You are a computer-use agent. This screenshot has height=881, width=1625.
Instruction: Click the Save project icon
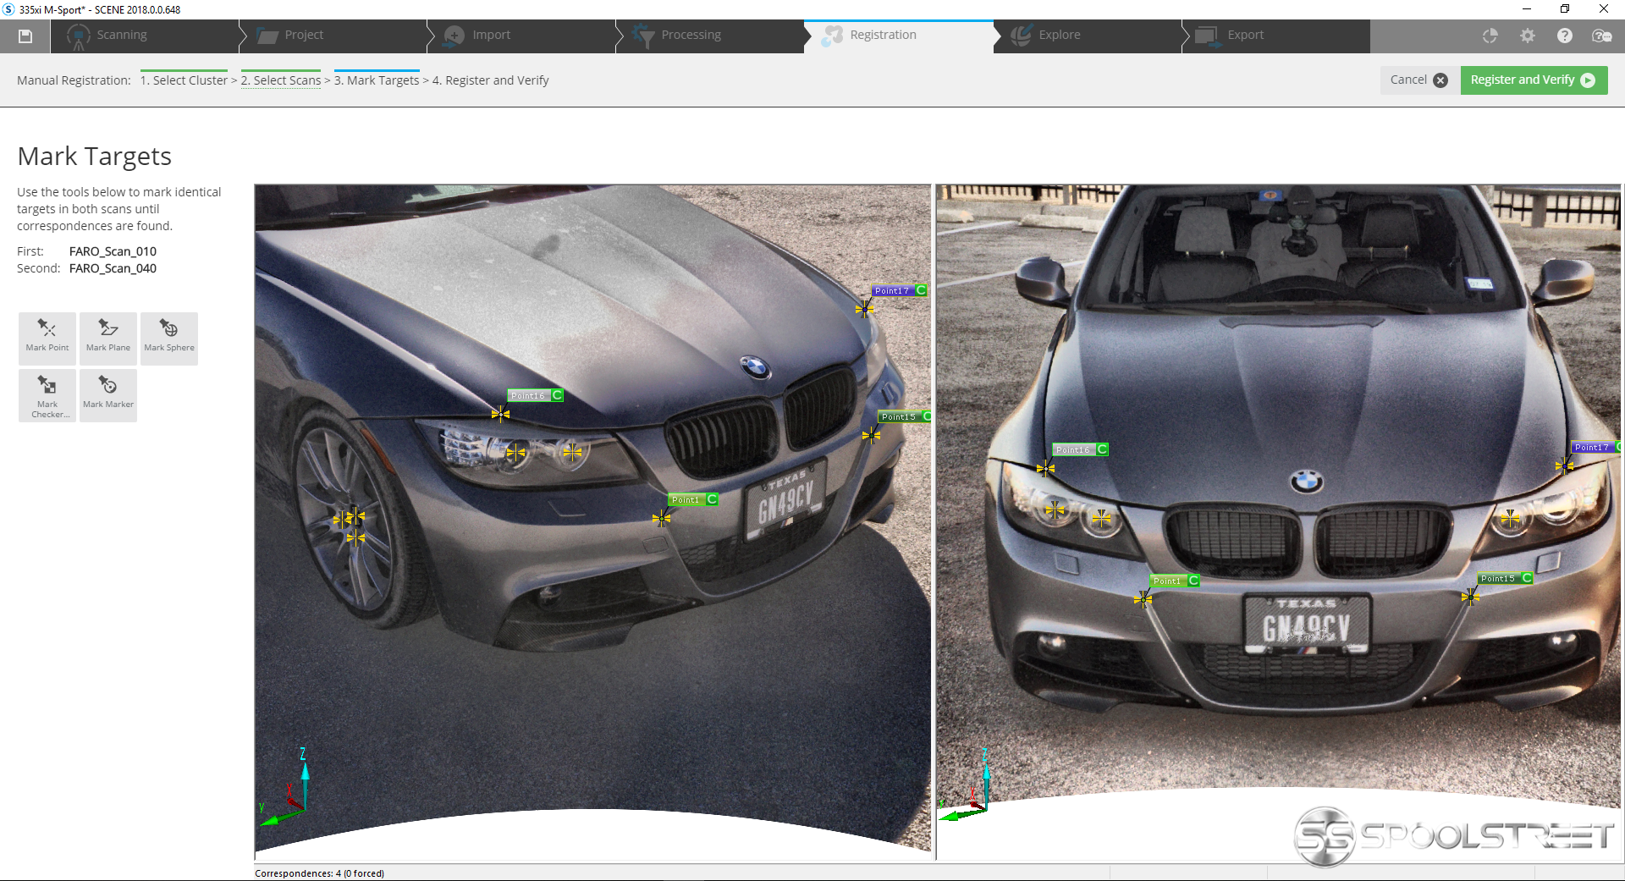(25, 36)
